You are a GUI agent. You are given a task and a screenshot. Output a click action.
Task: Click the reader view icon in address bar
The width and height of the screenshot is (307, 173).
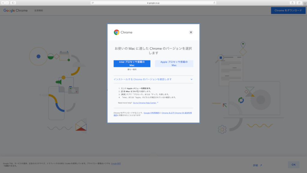pyautogui.click(x=93, y=3)
